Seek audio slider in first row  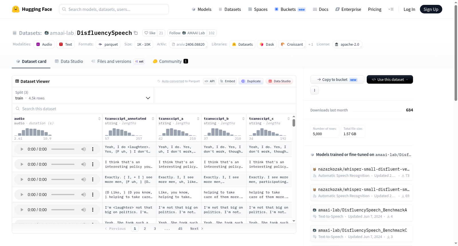point(63,149)
